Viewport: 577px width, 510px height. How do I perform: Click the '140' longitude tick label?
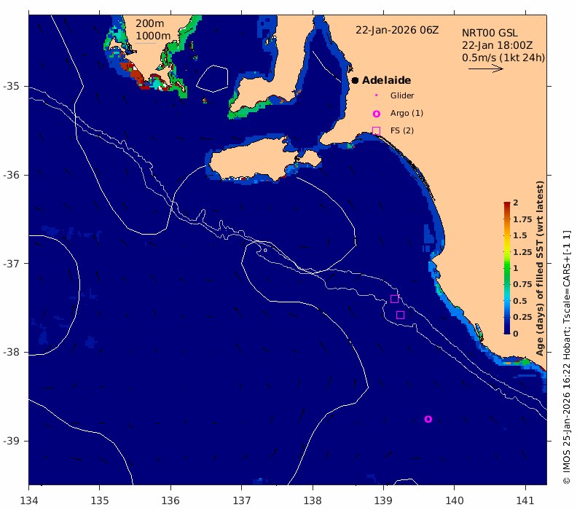(x=454, y=501)
